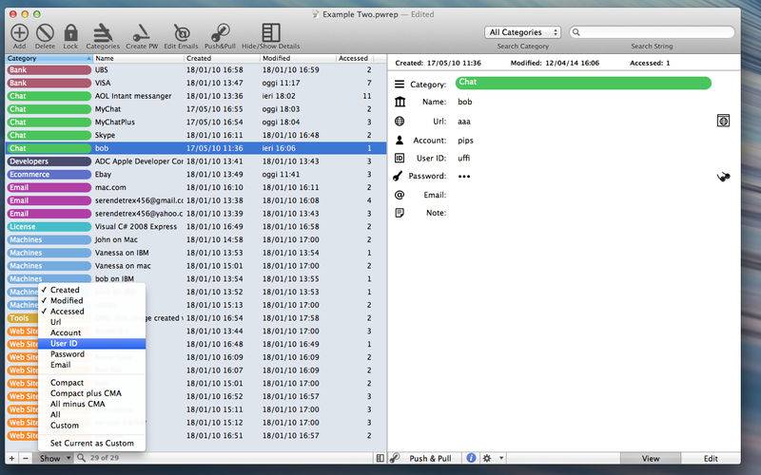Viewport: 761px width, 475px height.
Task: Uncheck the Created column option
Action: tap(91, 290)
